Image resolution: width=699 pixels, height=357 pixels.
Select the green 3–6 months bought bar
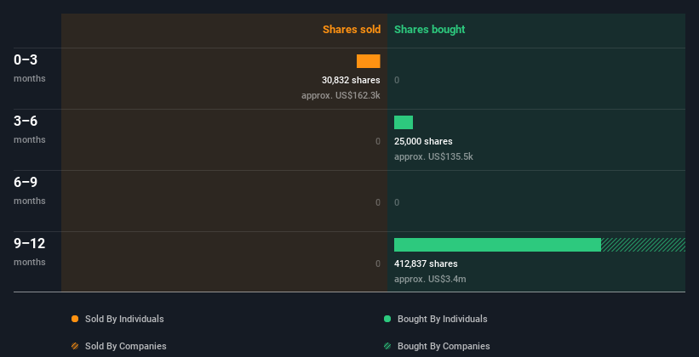pyautogui.click(x=404, y=122)
